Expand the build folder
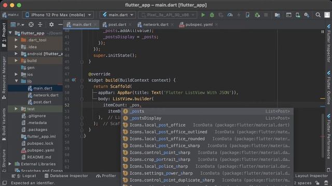The height and width of the screenshot is (186, 332). (16, 60)
